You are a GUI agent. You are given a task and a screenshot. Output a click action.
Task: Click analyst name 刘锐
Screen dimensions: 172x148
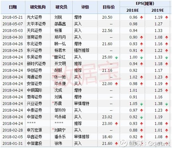click(x=58, y=17)
